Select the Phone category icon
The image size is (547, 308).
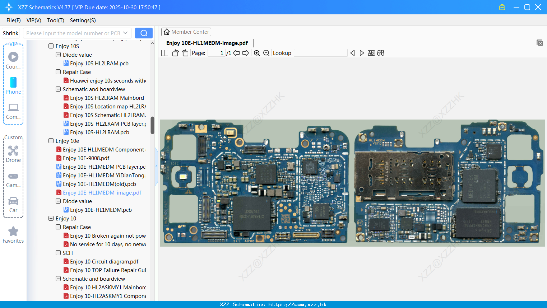click(x=13, y=86)
